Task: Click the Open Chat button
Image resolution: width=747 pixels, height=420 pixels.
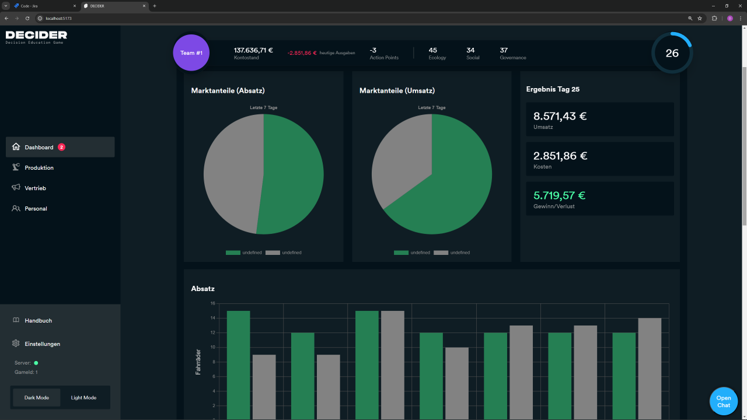Action: tap(723, 401)
